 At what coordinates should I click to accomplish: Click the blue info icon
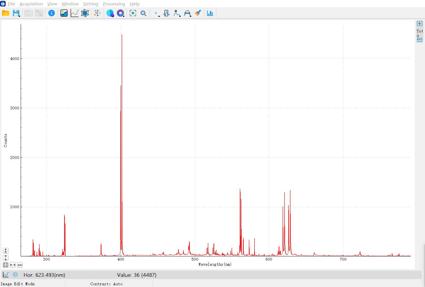51,13
